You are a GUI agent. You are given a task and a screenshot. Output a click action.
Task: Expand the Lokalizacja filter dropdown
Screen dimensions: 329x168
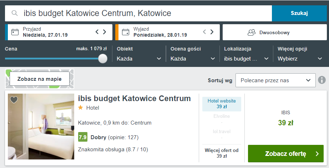[246, 59]
